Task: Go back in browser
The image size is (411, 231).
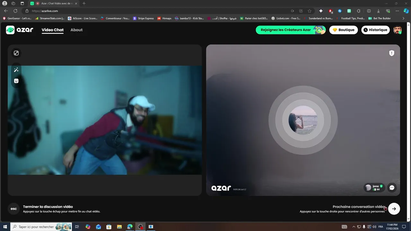Action: (x=6, y=11)
